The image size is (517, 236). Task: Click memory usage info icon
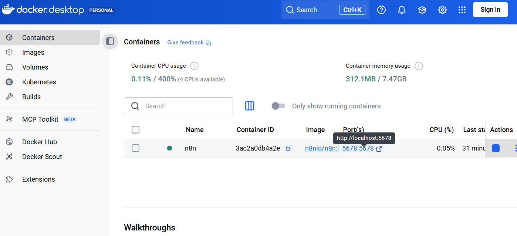419,66
